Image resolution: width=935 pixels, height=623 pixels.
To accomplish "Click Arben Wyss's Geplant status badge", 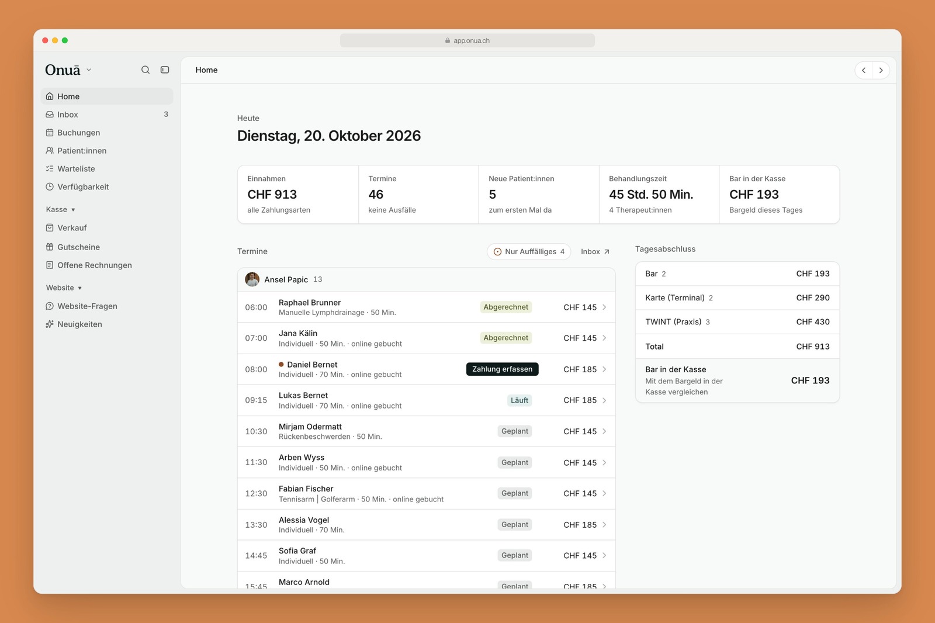I will [x=514, y=463].
